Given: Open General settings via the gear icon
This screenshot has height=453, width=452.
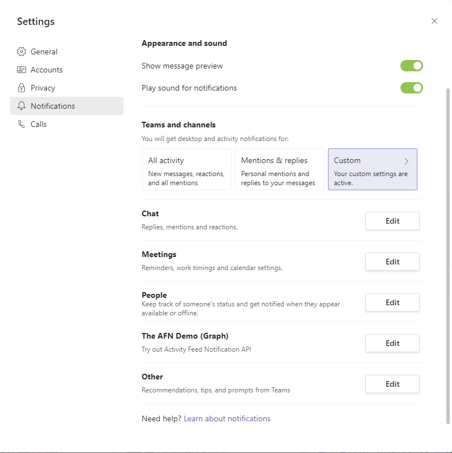Looking at the screenshot, I should (x=22, y=52).
